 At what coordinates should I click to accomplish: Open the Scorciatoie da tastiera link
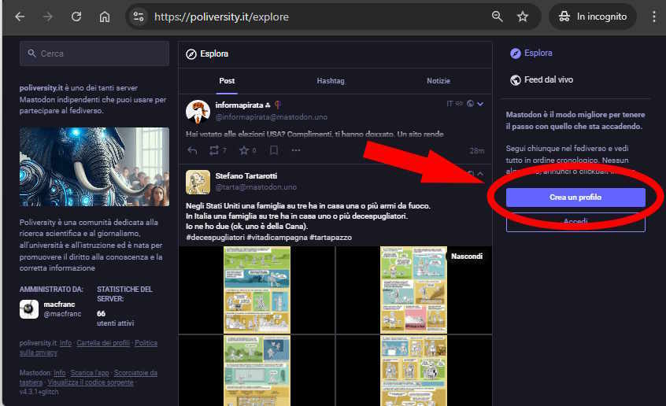pos(135,372)
